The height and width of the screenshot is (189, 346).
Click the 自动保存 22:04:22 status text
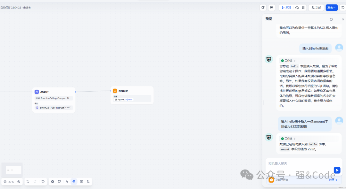tap(16, 7)
